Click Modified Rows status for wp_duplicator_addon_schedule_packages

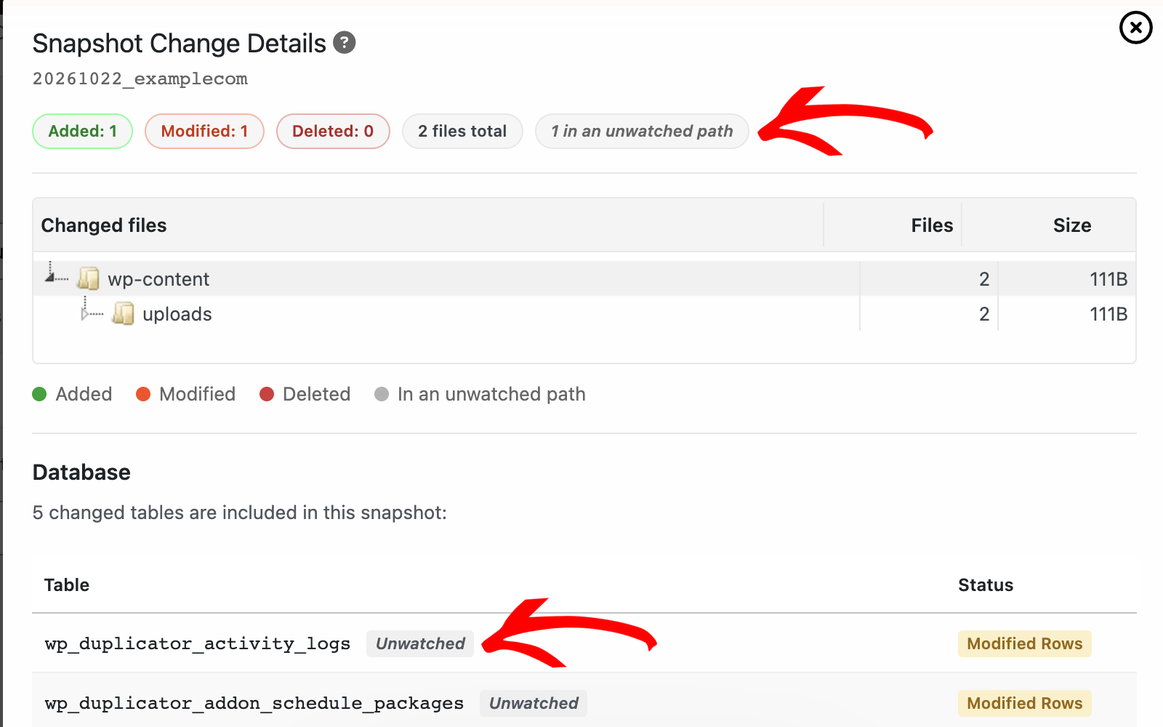[x=1025, y=704]
